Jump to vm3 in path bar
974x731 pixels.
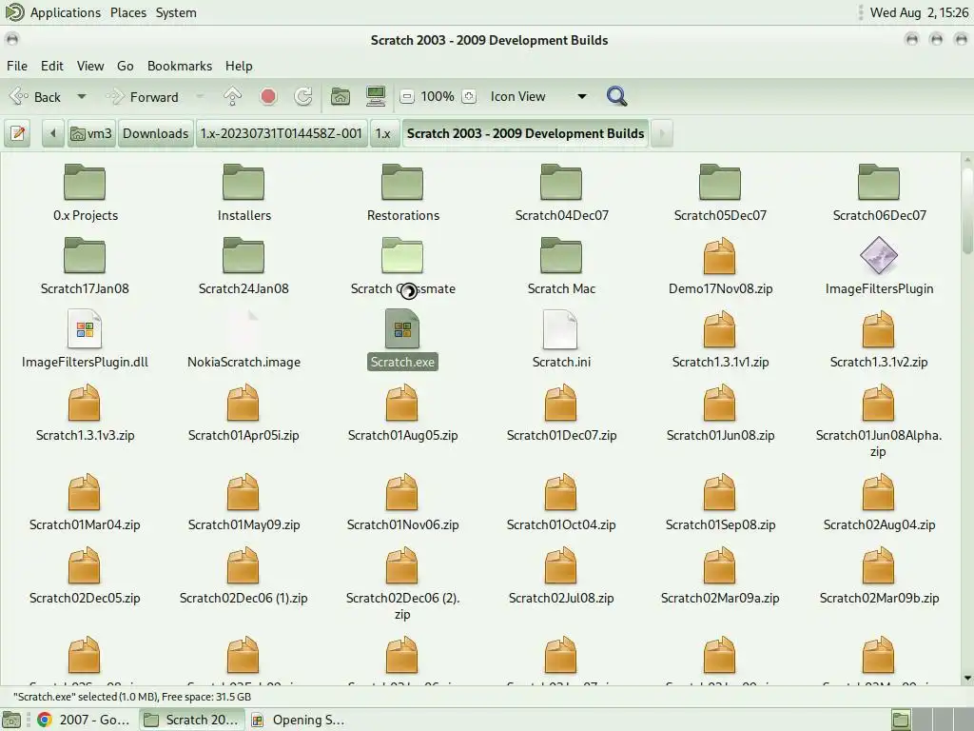pos(91,133)
